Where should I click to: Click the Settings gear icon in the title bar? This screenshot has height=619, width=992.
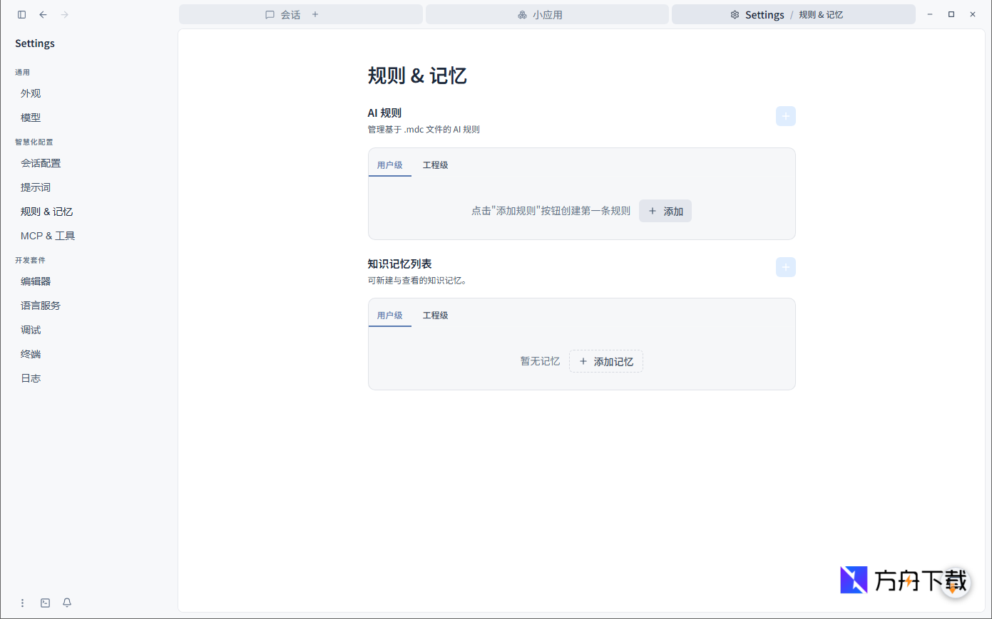point(735,14)
